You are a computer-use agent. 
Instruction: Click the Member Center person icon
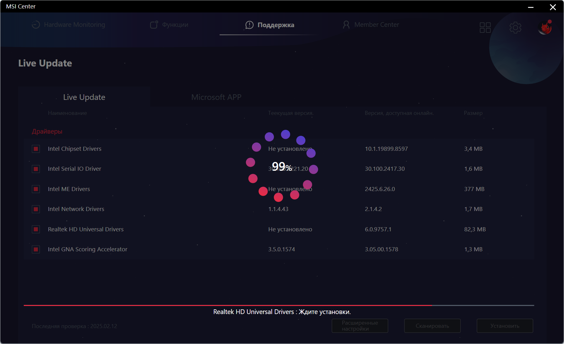pos(346,25)
